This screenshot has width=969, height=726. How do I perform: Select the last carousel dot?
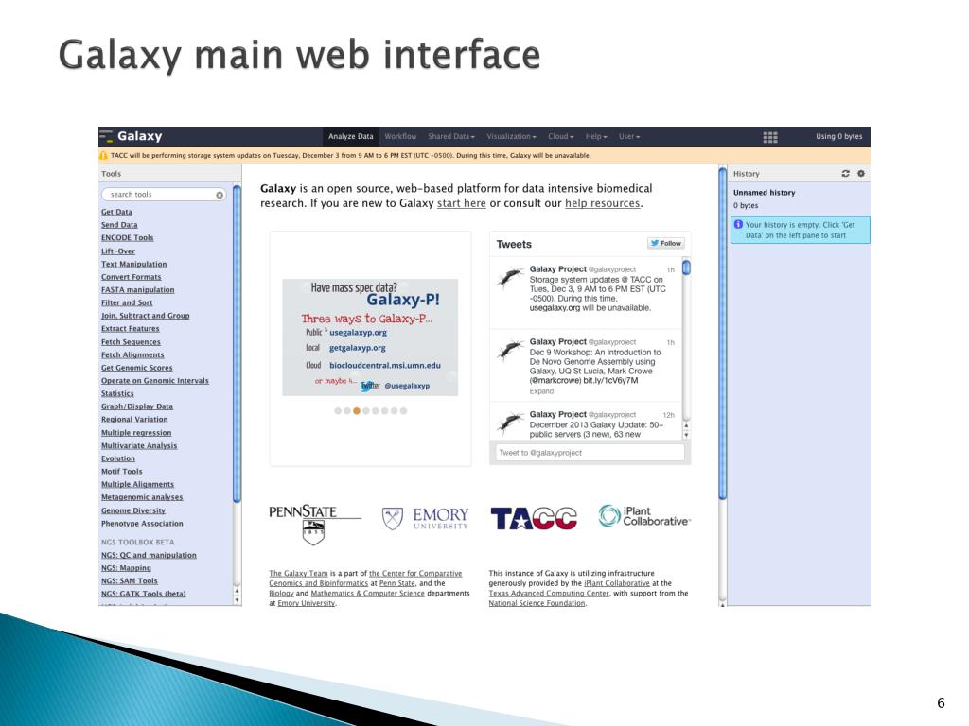[403, 410]
